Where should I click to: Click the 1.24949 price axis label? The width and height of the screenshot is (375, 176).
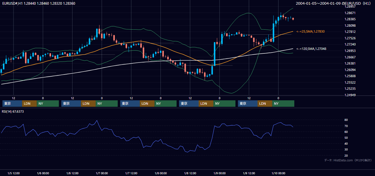[x=350, y=95]
